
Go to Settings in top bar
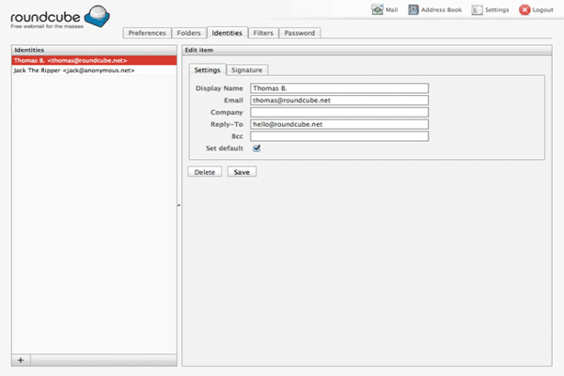(490, 9)
